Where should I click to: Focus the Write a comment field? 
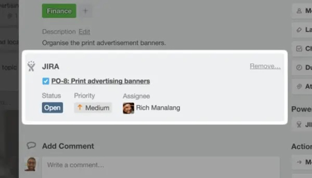[x=161, y=165]
